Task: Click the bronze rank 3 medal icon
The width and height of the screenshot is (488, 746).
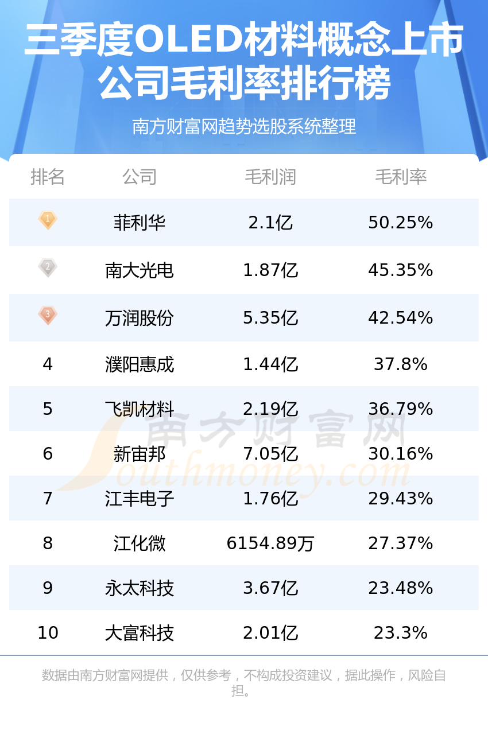Action: 48,315
